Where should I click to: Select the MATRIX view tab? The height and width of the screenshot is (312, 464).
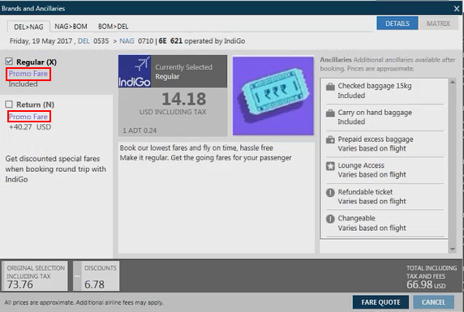(x=438, y=24)
